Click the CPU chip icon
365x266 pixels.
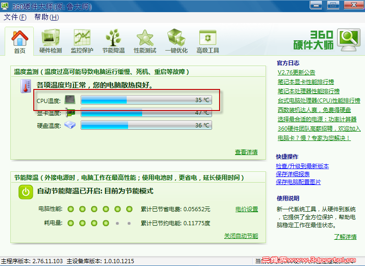point(70,99)
